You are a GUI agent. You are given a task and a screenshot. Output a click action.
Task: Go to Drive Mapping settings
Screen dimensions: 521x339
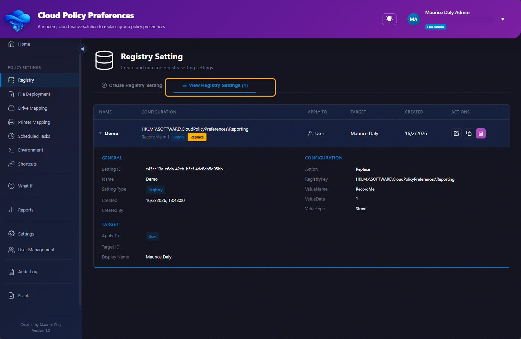[x=33, y=108]
